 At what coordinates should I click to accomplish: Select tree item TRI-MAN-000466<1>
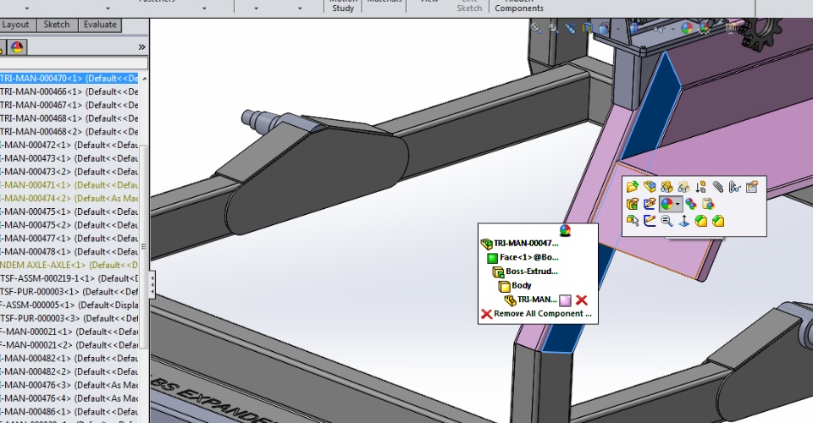point(69,92)
